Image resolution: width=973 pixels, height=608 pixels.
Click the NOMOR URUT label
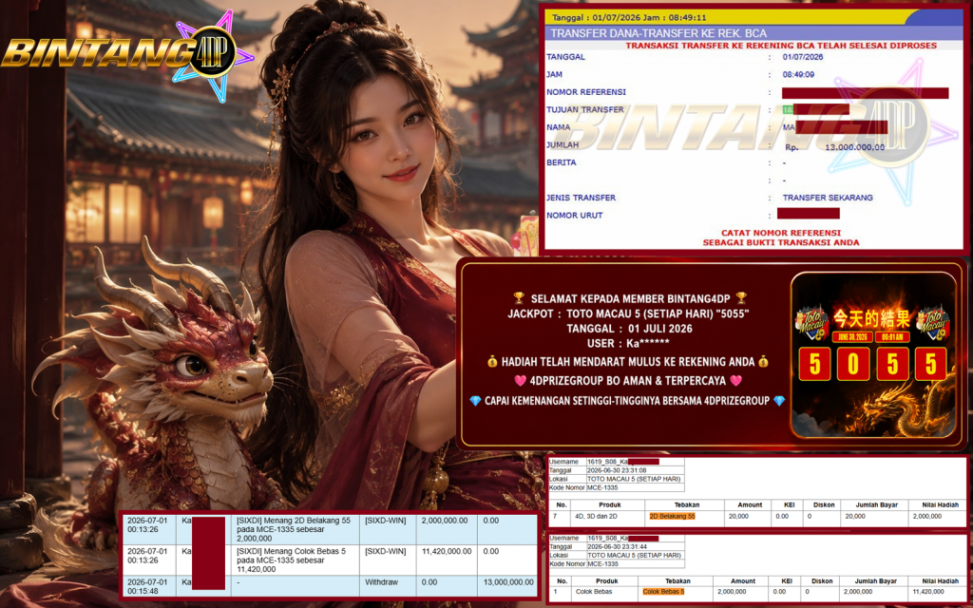(574, 216)
